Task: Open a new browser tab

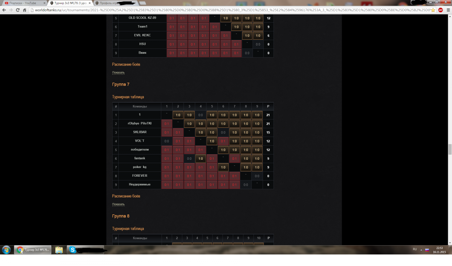Action: click(x=143, y=3)
